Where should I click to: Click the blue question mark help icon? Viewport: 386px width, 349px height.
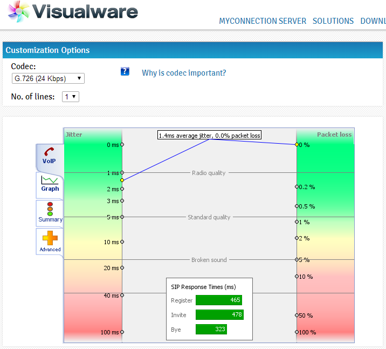[125, 71]
